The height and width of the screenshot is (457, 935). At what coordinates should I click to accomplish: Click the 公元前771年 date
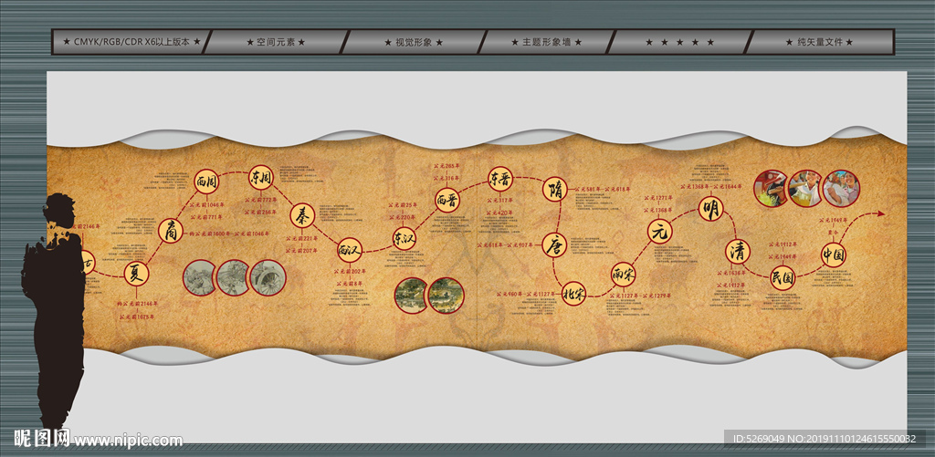coord(207,217)
